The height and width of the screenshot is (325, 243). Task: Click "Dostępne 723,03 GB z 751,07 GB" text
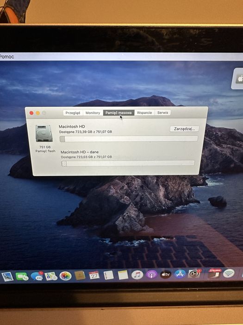87,157
